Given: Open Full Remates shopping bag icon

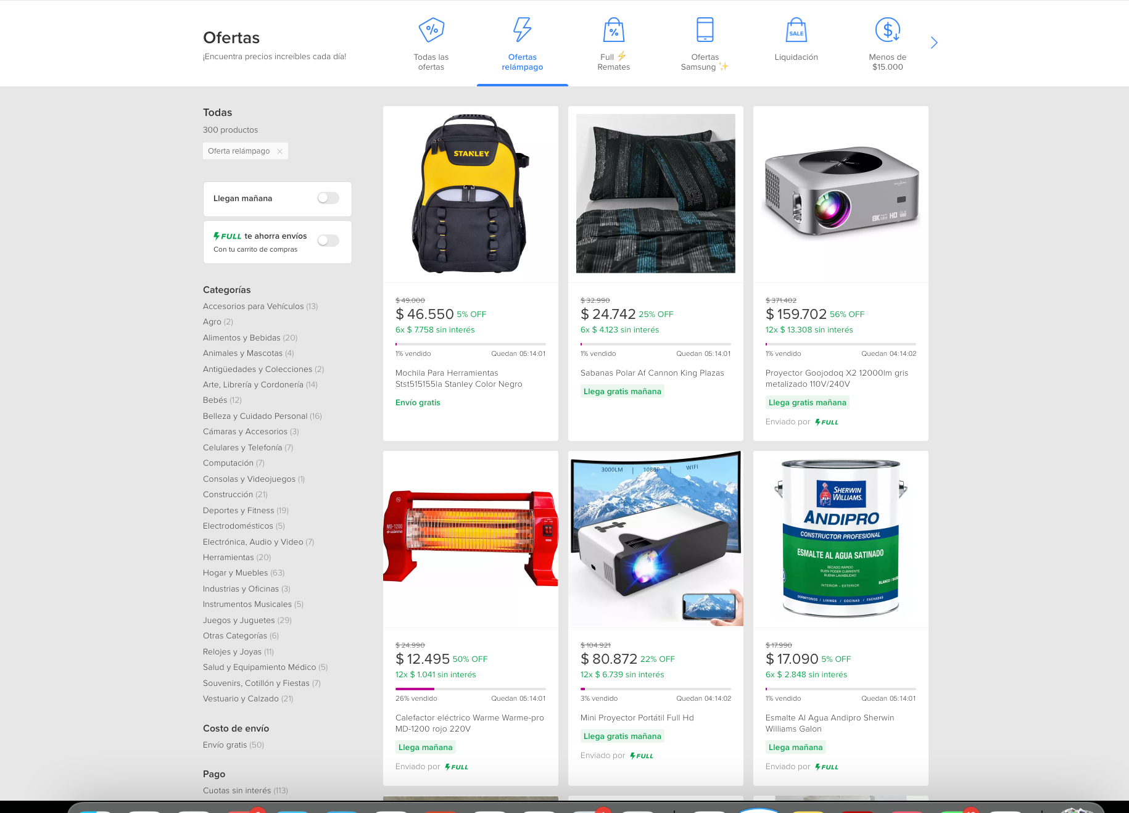Looking at the screenshot, I should click(613, 30).
